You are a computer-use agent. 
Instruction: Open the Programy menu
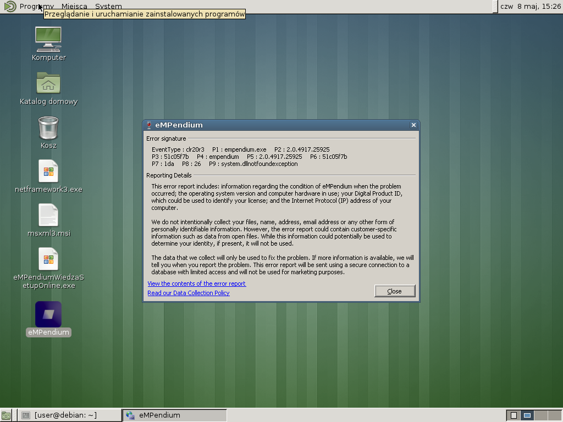37,6
